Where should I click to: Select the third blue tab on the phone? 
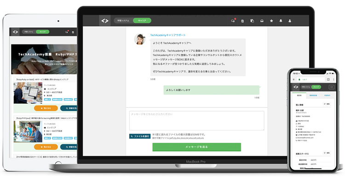tap(327, 95)
